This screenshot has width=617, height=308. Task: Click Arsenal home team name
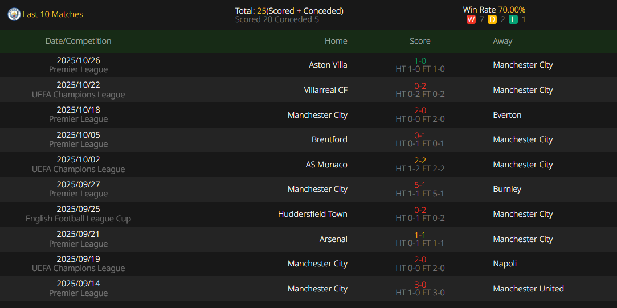tap(333, 239)
